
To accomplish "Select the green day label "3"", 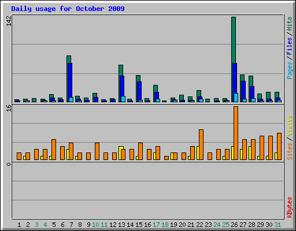I will click(36, 225).
